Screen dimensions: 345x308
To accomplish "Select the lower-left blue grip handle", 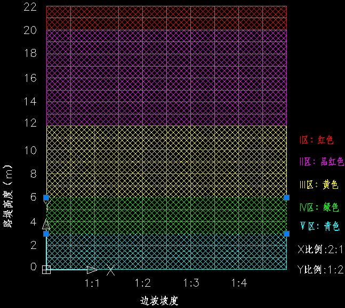I will pos(46,234).
